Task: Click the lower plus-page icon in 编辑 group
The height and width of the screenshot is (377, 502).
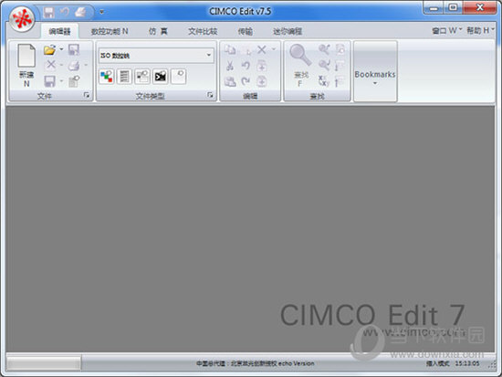Action: (x=262, y=81)
